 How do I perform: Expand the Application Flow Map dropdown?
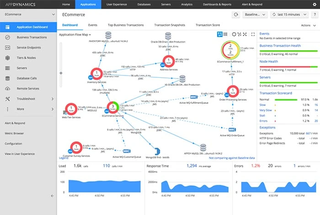[x=75, y=35]
